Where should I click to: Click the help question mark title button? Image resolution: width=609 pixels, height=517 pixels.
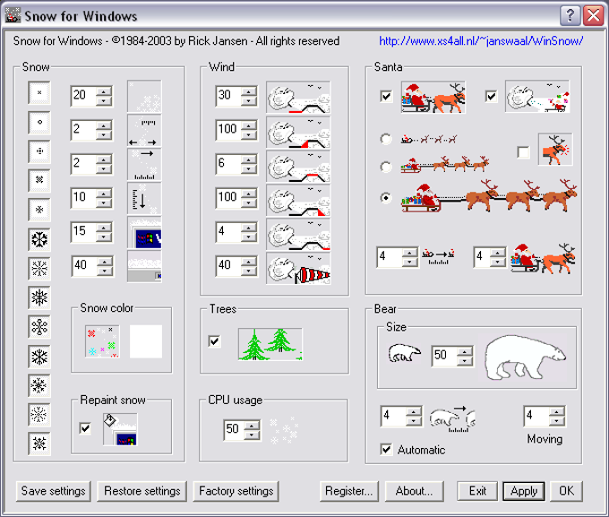coord(570,16)
